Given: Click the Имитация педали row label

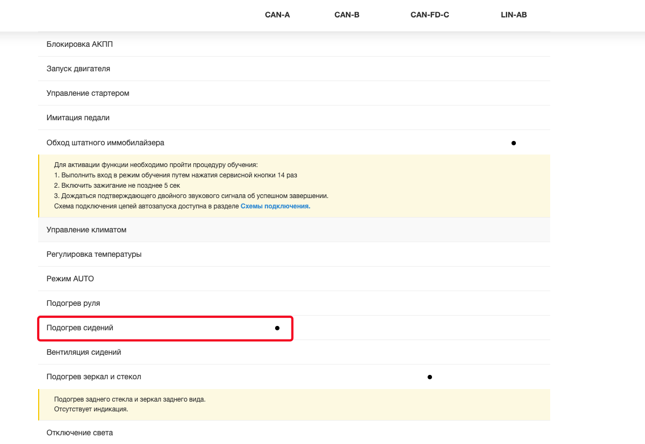Looking at the screenshot, I should pos(78,118).
